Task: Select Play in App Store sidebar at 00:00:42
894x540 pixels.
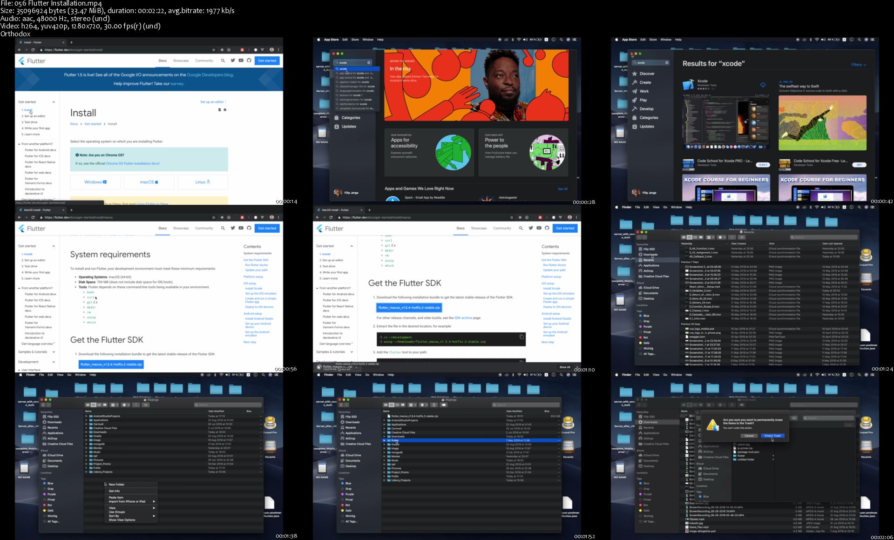Action: click(639, 100)
